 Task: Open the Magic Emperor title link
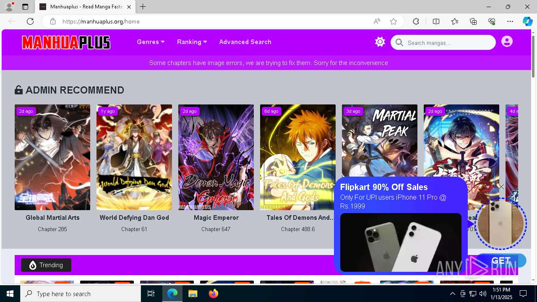tap(216, 218)
